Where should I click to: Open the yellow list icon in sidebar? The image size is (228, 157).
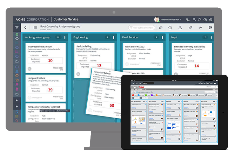click(x=17, y=116)
